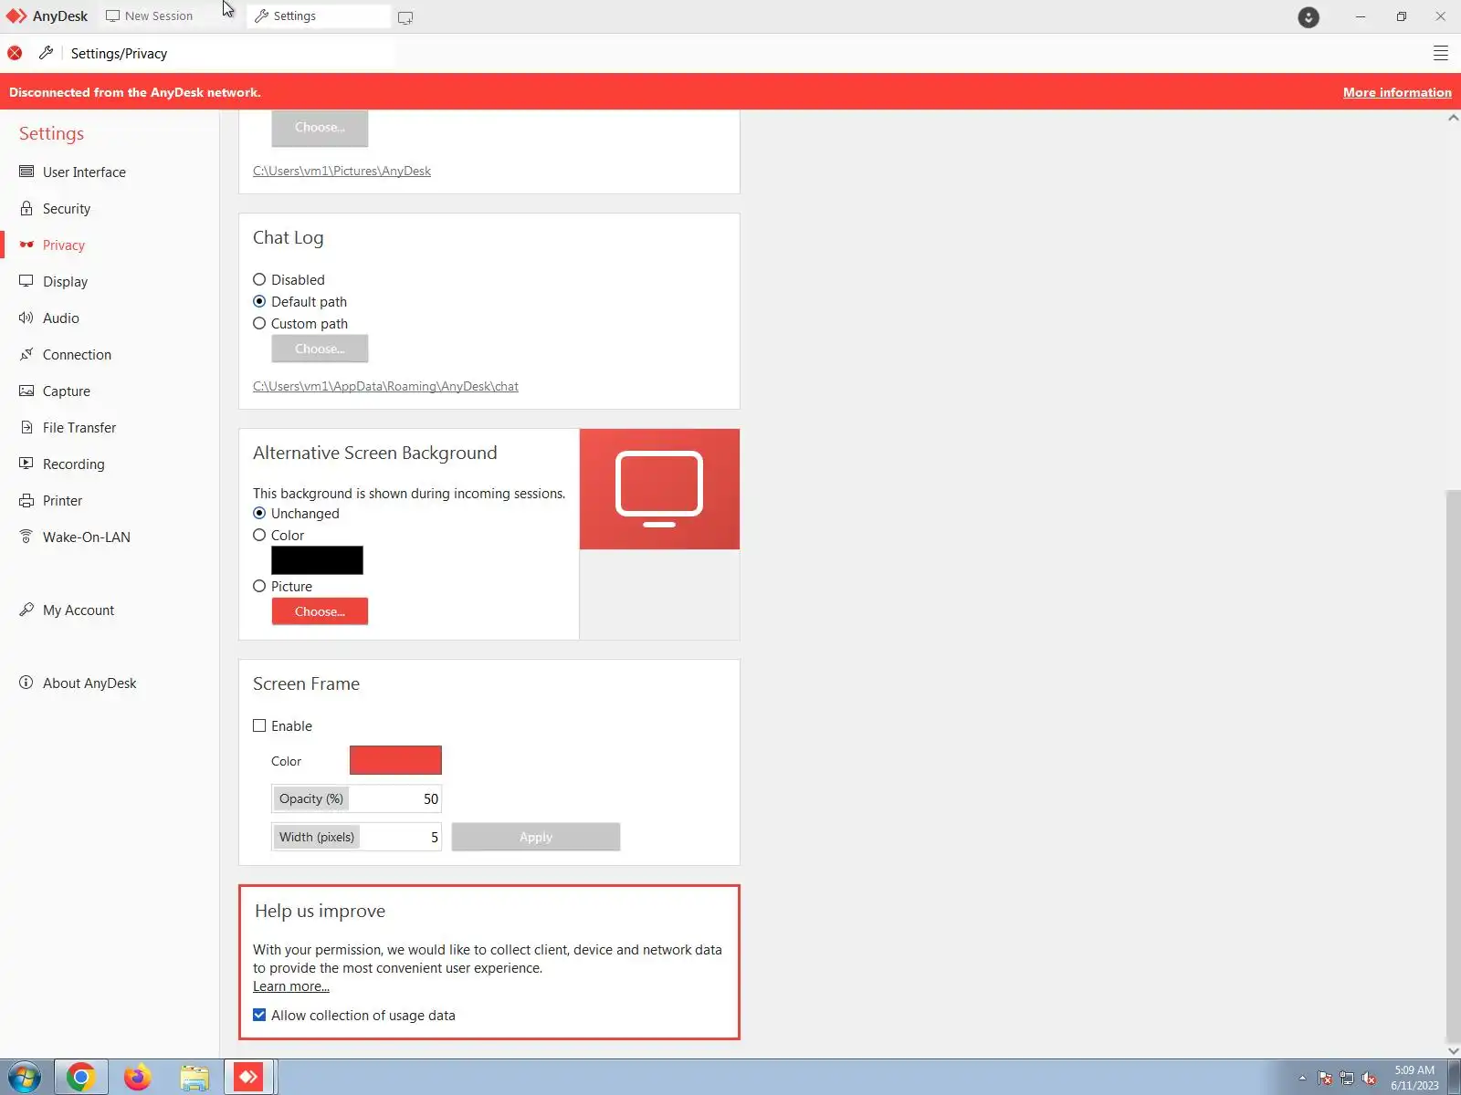The width and height of the screenshot is (1461, 1095).
Task: Show hidden system tray icons
Action: tap(1302, 1079)
